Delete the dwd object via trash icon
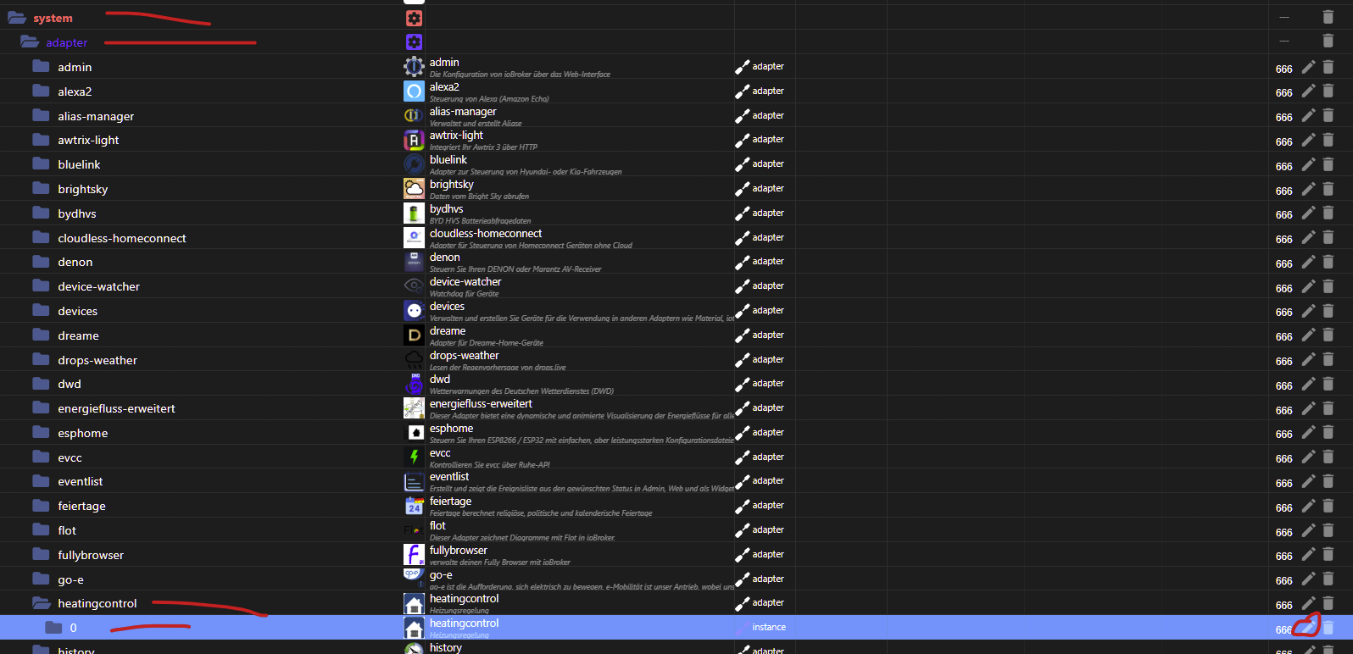The image size is (1353, 654). pyautogui.click(x=1328, y=383)
